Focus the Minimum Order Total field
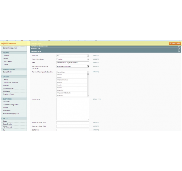Viewport: 182px width, 171px height. [x=73, y=123]
